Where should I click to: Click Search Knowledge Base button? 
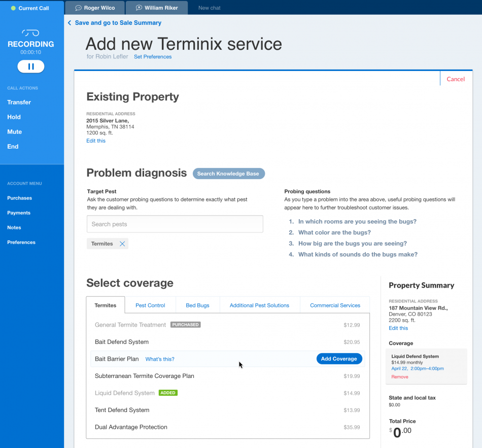pos(228,174)
